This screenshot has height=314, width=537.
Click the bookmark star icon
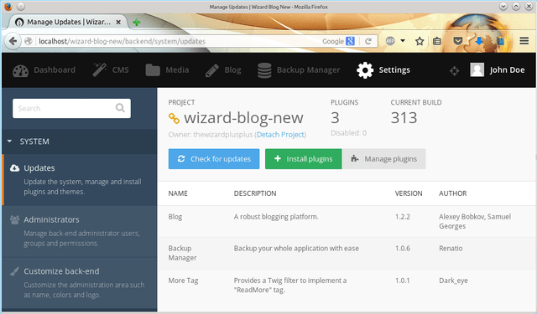coord(420,41)
